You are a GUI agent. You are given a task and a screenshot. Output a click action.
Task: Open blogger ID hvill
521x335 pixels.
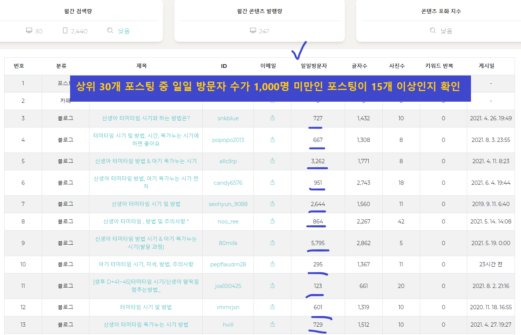click(x=228, y=325)
